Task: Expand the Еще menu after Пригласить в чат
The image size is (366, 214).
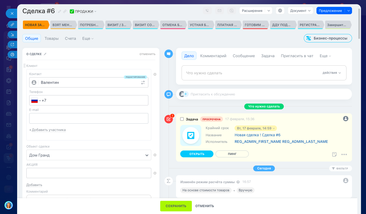Action: click(x=325, y=56)
